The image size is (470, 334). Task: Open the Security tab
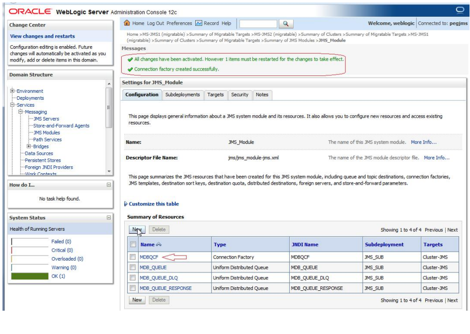(239, 95)
